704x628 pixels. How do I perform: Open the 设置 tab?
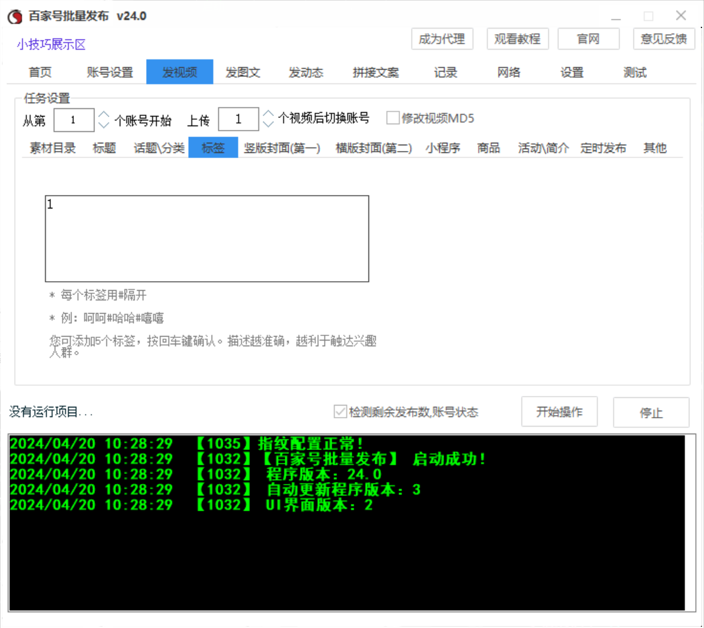(x=571, y=72)
